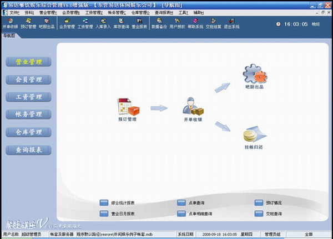Click the 吧厨出品 toolbar icon

[x=46, y=23]
